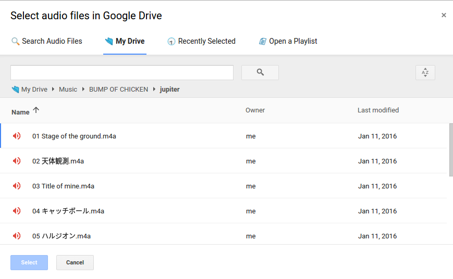
Task: Close the Select audio files dialog
Action: click(x=444, y=15)
